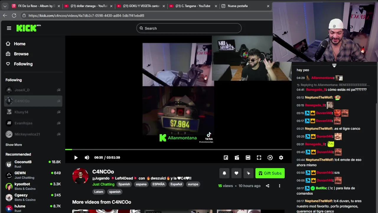Toggle mini player mode
This screenshot has width=378, height=213.
[226, 158]
